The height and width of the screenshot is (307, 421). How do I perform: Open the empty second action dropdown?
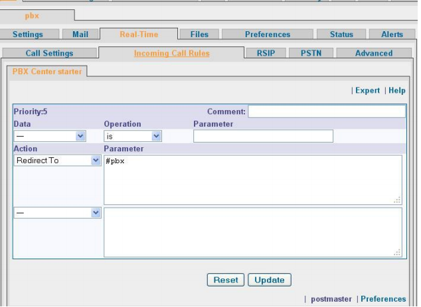tap(58, 213)
